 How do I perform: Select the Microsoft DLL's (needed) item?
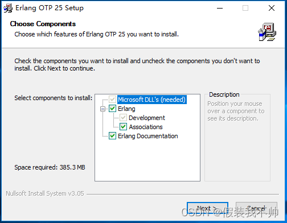coord(151,100)
